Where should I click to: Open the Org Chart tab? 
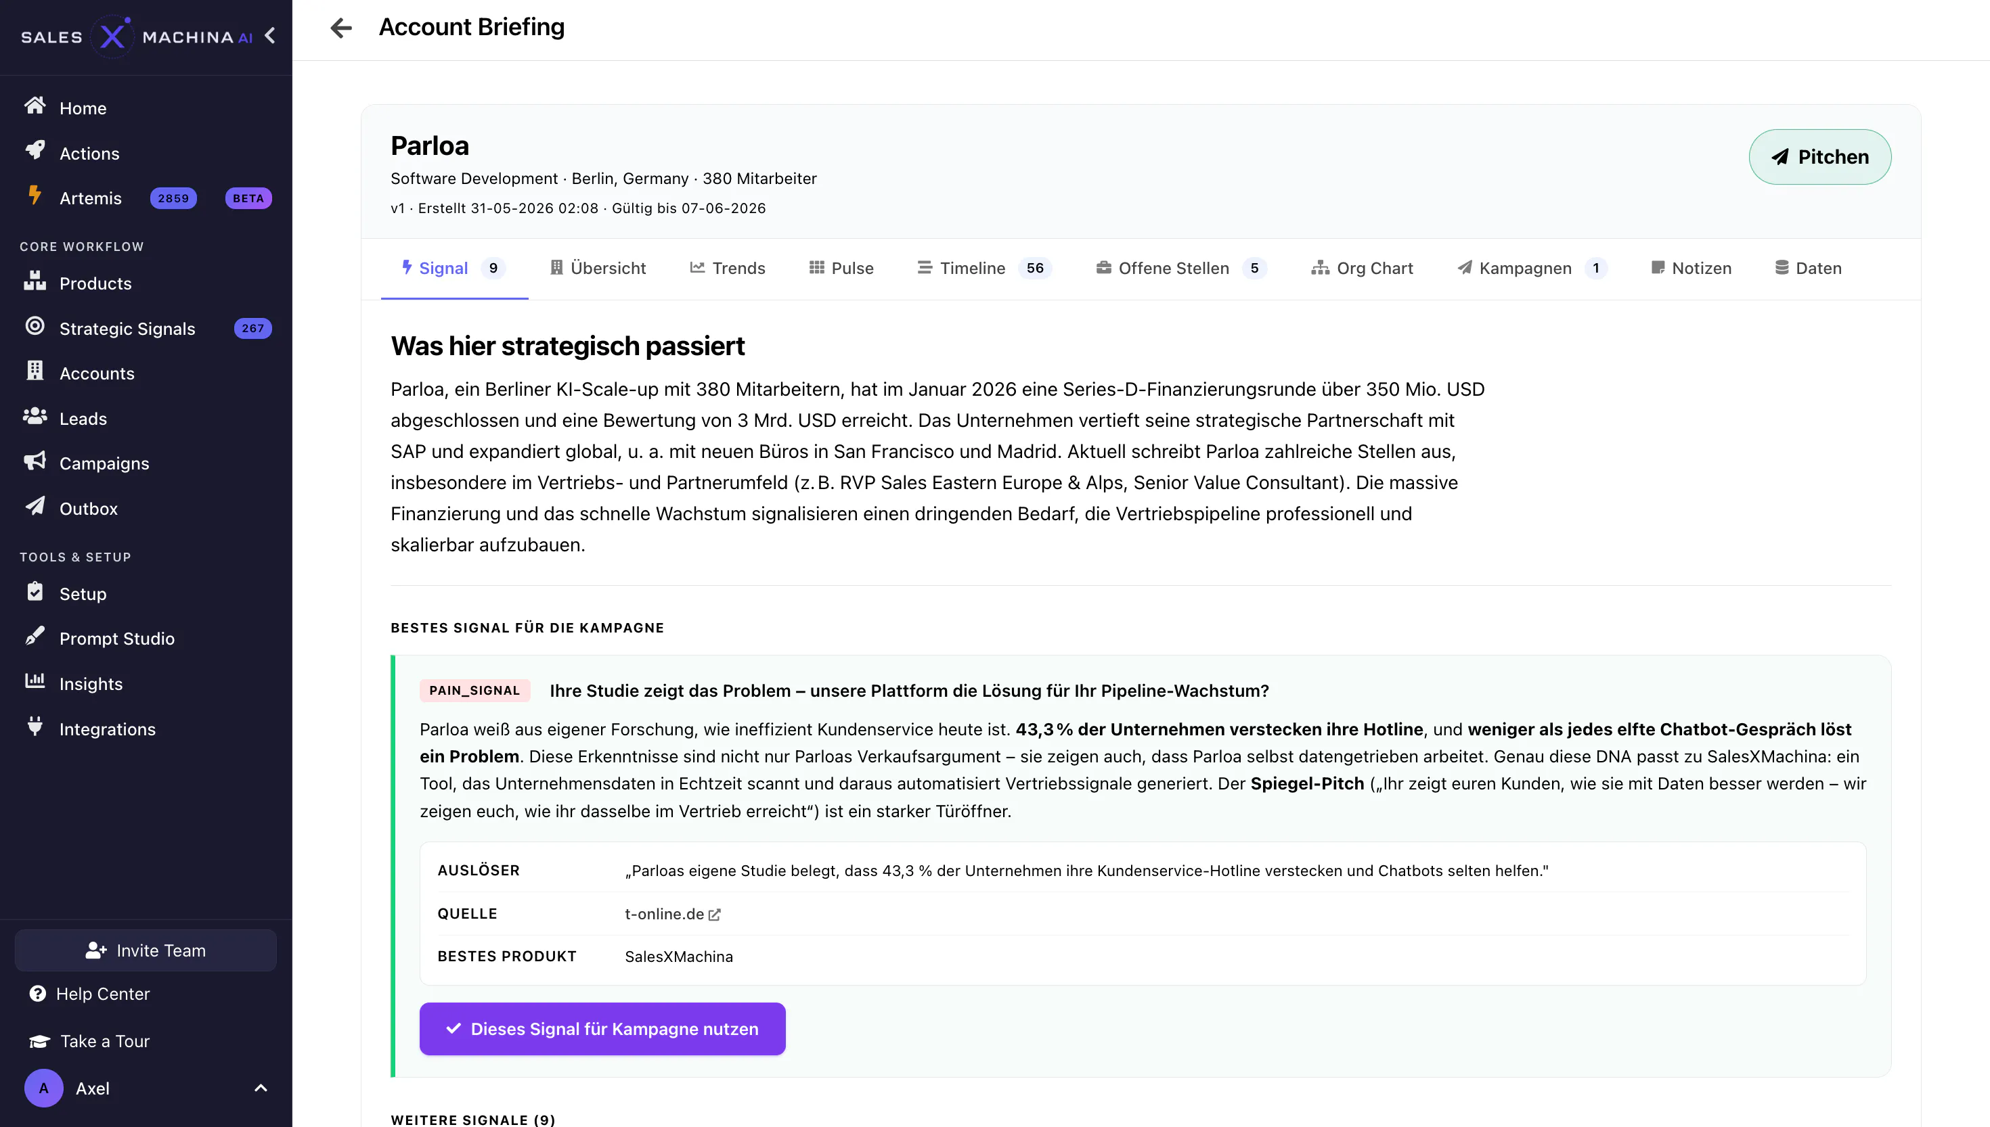point(1362,269)
